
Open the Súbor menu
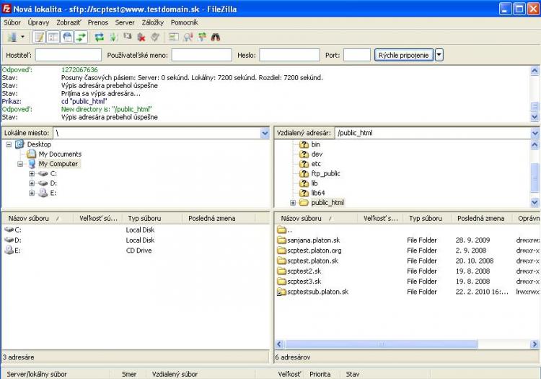(12, 22)
